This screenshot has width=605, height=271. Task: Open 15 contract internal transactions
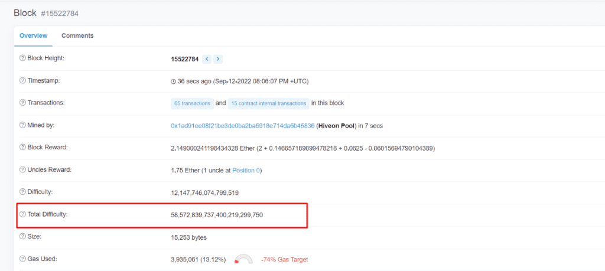[x=268, y=103]
